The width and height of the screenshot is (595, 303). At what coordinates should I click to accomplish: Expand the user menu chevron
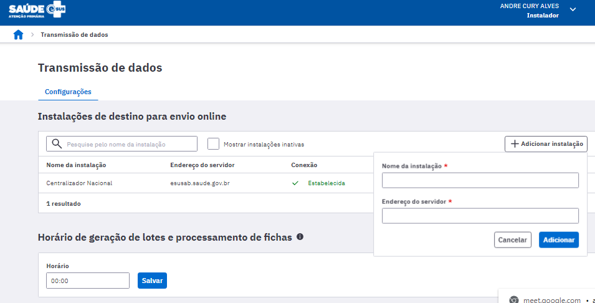[x=573, y=9]
